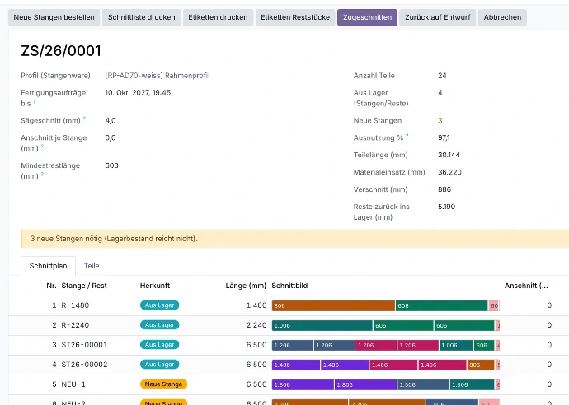The height and width of the screenshot is (405, 569).
Task: Click the warning banner about 3 neue Stangen
Action: (294, 239)
